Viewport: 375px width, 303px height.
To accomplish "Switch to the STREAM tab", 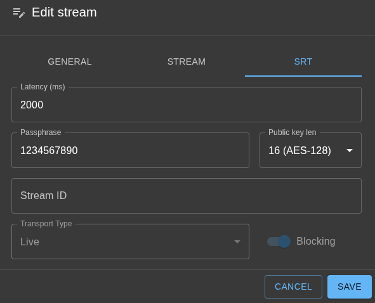I will tap(187, 61).
